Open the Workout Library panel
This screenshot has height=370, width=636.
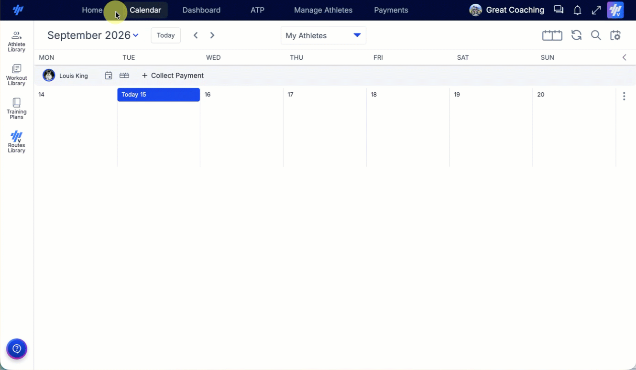(16, 75)
